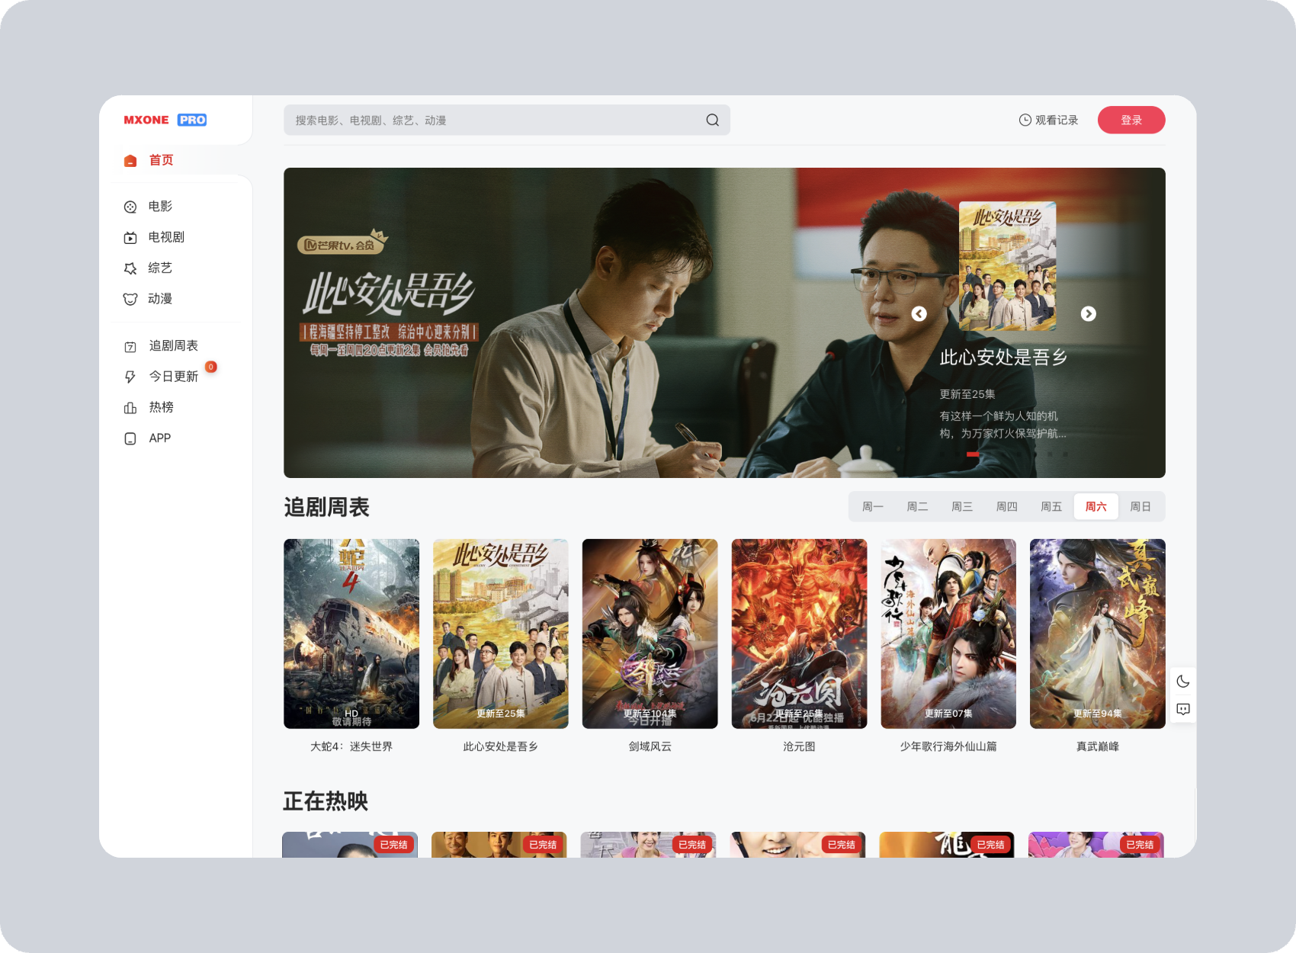Open the 剑域风云 poster thumbnail
This screenshot has height=953, width=1296.
[x=650, y=634]
